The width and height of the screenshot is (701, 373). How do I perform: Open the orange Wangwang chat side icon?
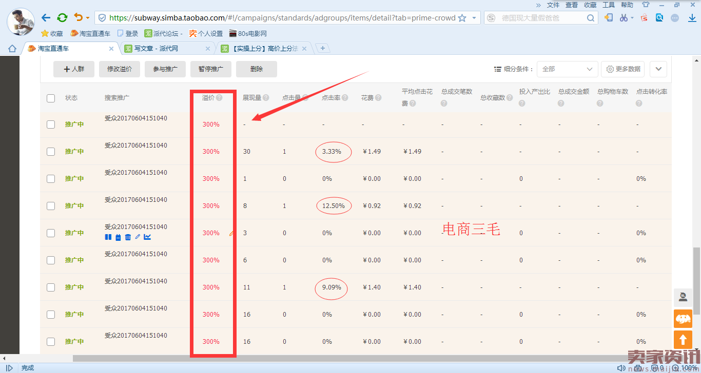pos(683,318)
